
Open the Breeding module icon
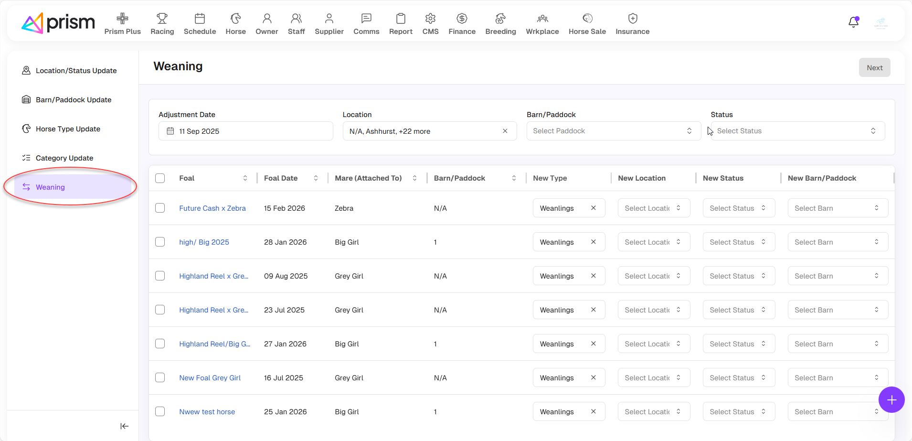click(x=500, y=19)
